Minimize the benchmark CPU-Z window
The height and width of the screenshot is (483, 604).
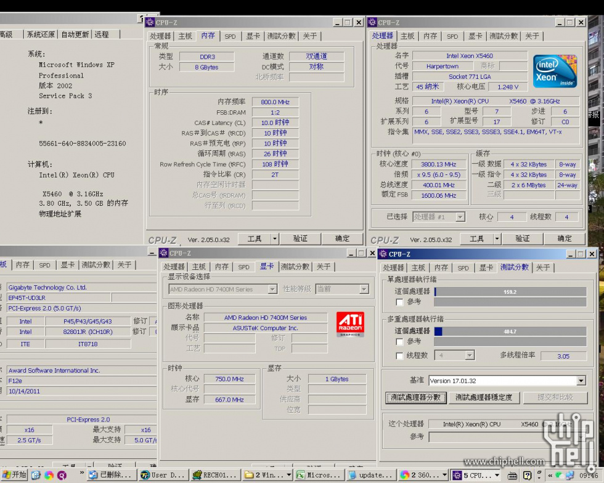point(571,254)
